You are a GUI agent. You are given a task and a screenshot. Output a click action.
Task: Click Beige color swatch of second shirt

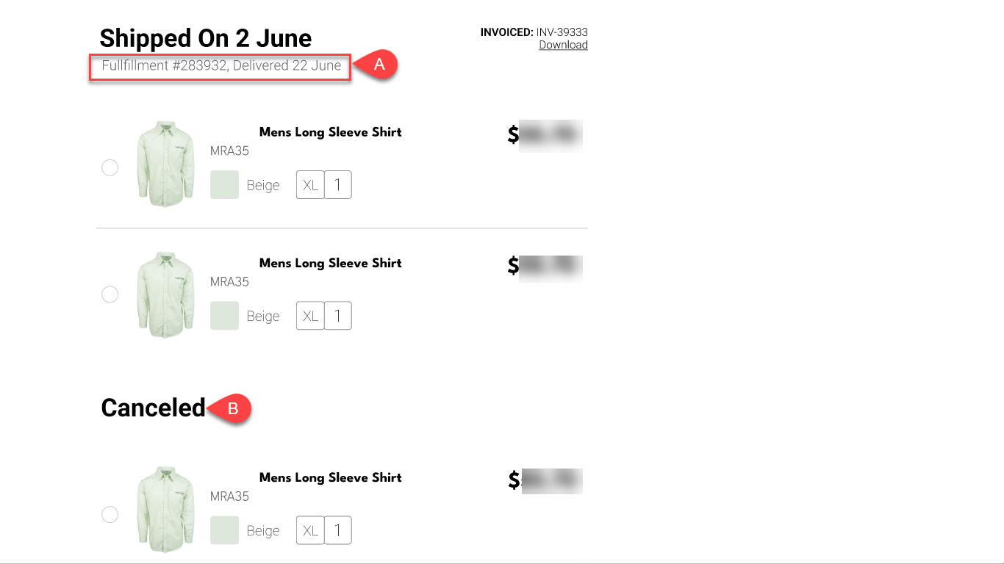[x=224, y=316]
